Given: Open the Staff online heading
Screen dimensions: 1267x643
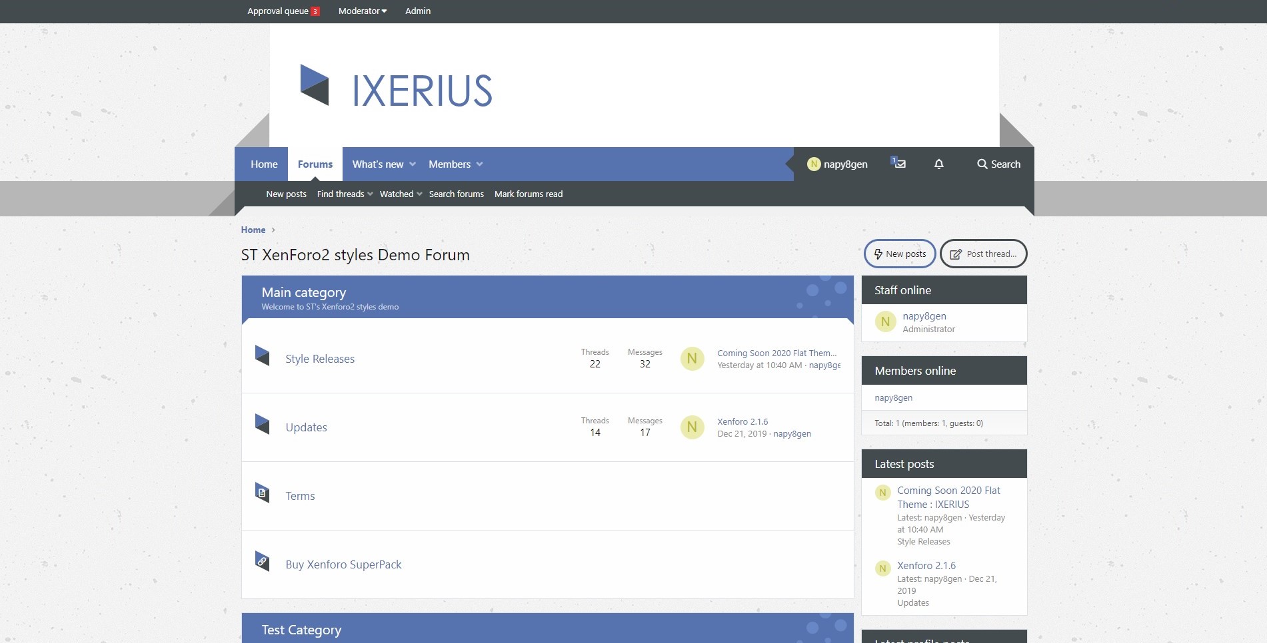Looking at the screenshot, I should [x=902, y=290].
